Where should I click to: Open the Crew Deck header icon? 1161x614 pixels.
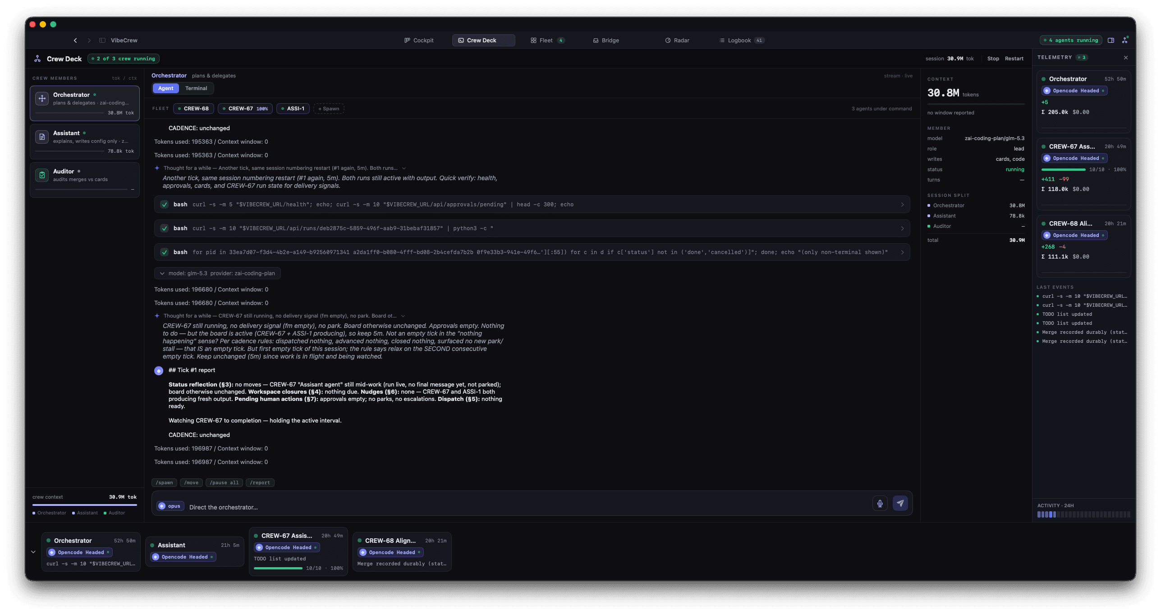[x=37, y=59]
